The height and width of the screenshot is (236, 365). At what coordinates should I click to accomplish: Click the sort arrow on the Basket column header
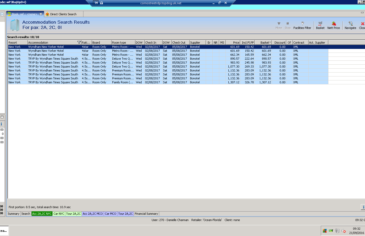coord(270,43)
